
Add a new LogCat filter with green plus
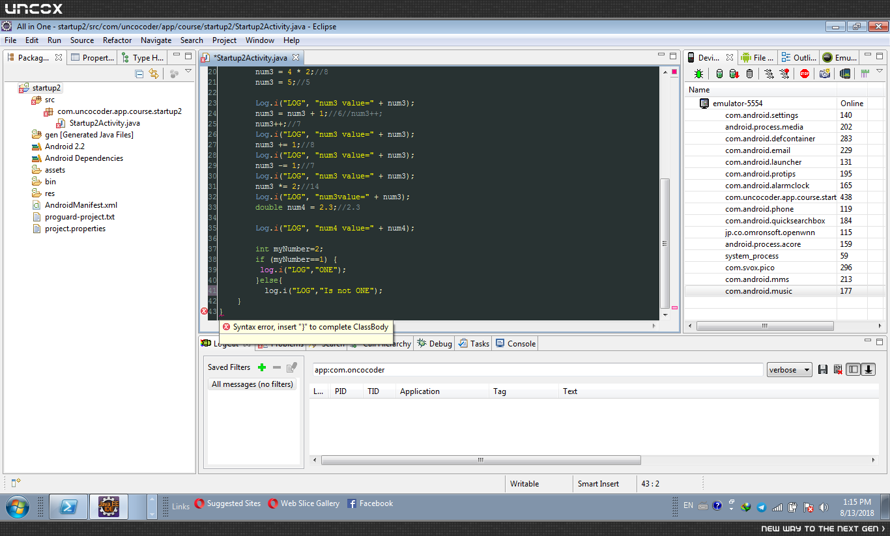point(262,367)
